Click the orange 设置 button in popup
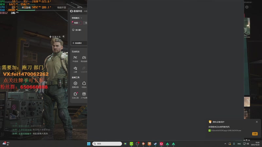This screenshot has height=147, width=262. tap(255, 134)
